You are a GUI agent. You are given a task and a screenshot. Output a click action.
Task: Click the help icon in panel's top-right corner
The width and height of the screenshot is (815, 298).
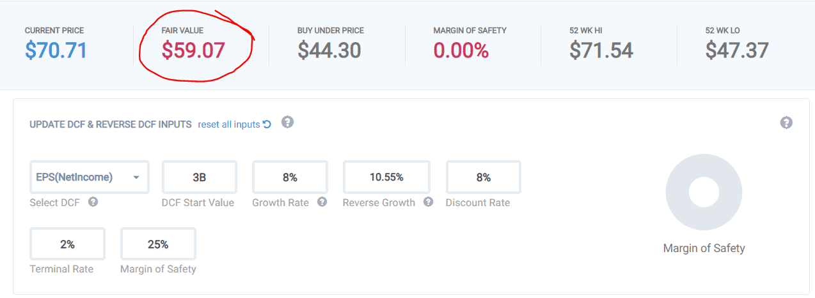point(786,123)
